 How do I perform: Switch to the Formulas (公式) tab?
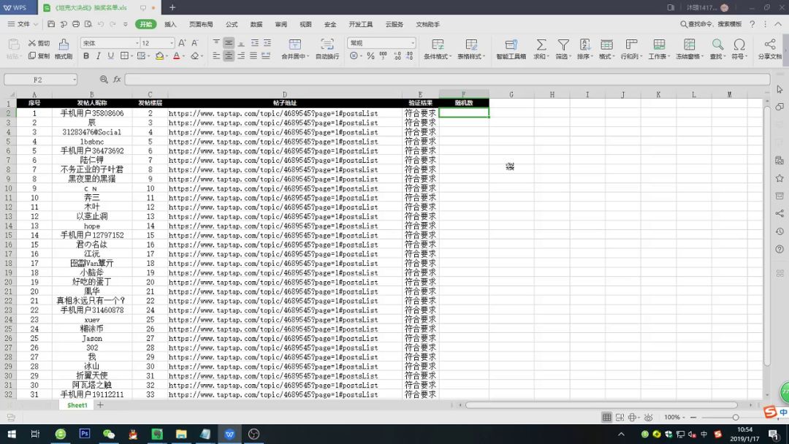click(x=232, y=24)
